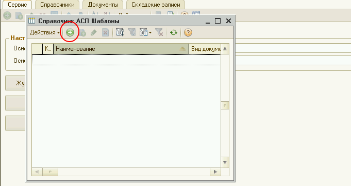Click the vertical scrollbar down arrow
This screenshot has width=351, height=186.
[225, 162]
